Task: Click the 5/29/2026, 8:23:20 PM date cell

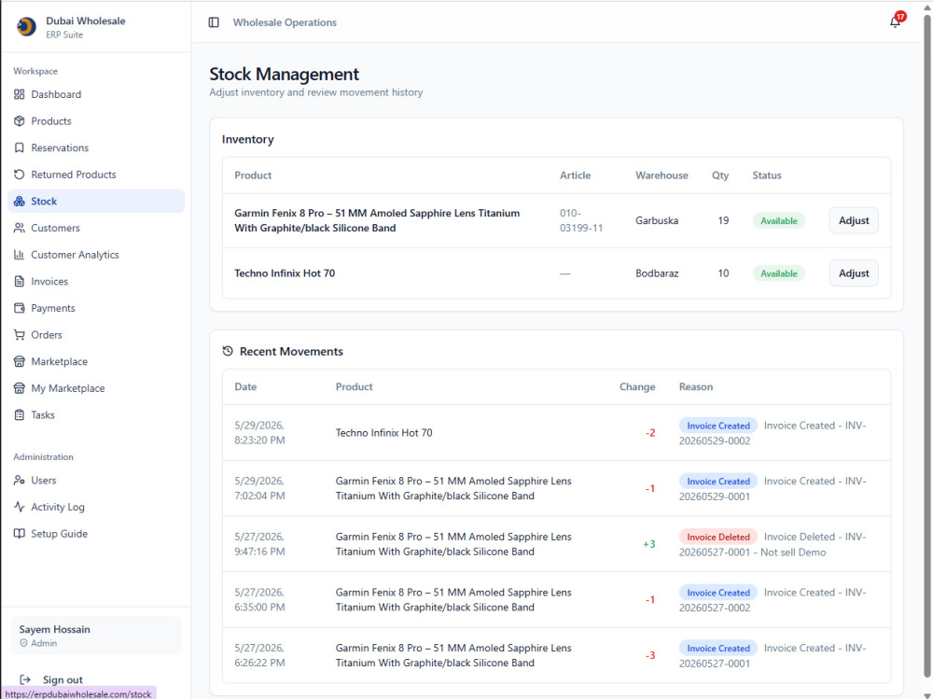Action: (259, 433)
